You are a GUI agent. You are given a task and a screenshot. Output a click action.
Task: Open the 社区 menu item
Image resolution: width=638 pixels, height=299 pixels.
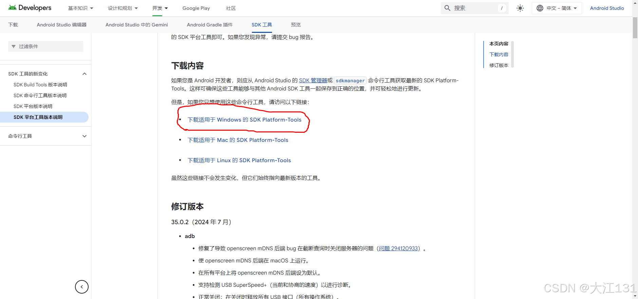231,8
